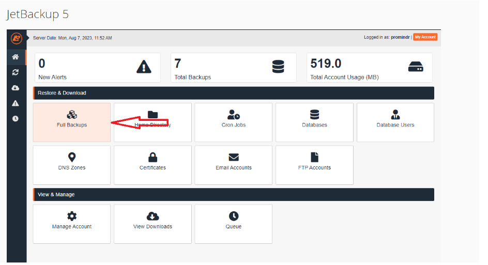Click the New Alerts warning triangle icon
The image size is (488, 265).
(144, 67)
